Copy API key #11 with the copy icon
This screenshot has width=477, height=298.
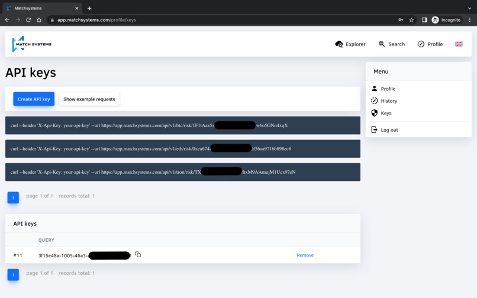pyautogui.click(x=138, y=254)
